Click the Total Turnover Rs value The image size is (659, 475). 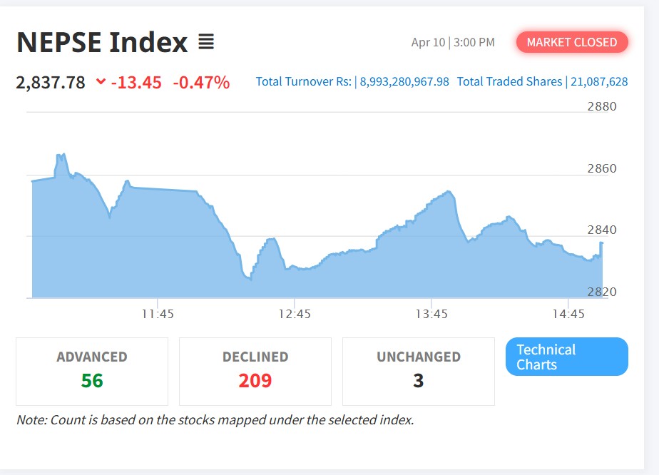404,81
